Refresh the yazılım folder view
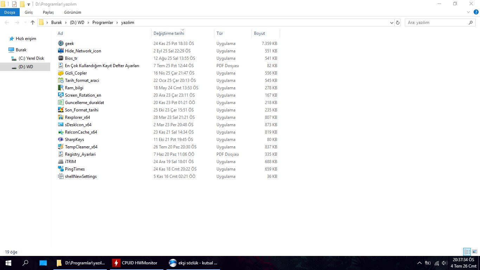Viewport: 480px width, 270px height. click(398, 22)
